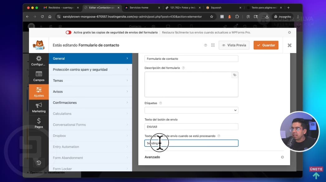Click the ÚNETE overlay button
The width and height of the screenshot is (326, 182).
(316, 169)
